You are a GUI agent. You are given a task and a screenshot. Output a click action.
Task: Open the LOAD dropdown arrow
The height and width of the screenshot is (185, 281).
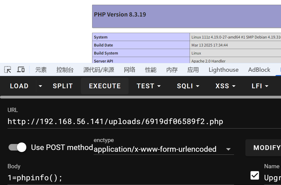click(40, 86)
